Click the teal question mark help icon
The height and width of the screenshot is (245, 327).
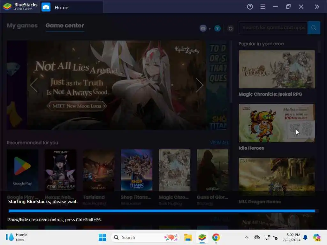click(x=217, y=28)
